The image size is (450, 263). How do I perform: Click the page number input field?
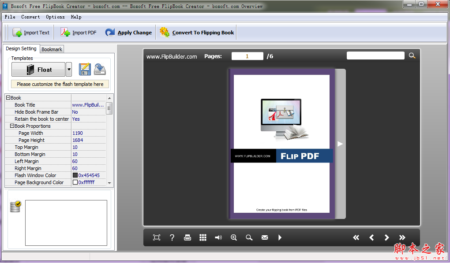247,56
